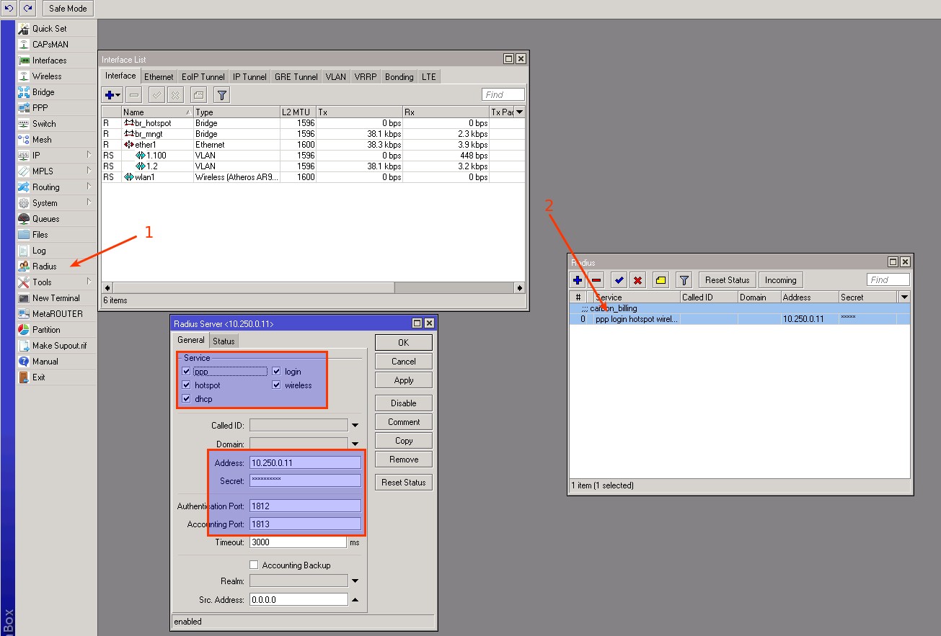Click the Address input field
This screenshot has height=636, width=941.
tap(305, 462)
